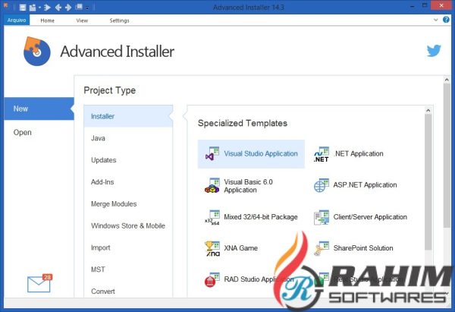
Task: Click the RAD Studio Application icon
Action: pos(212,279)
